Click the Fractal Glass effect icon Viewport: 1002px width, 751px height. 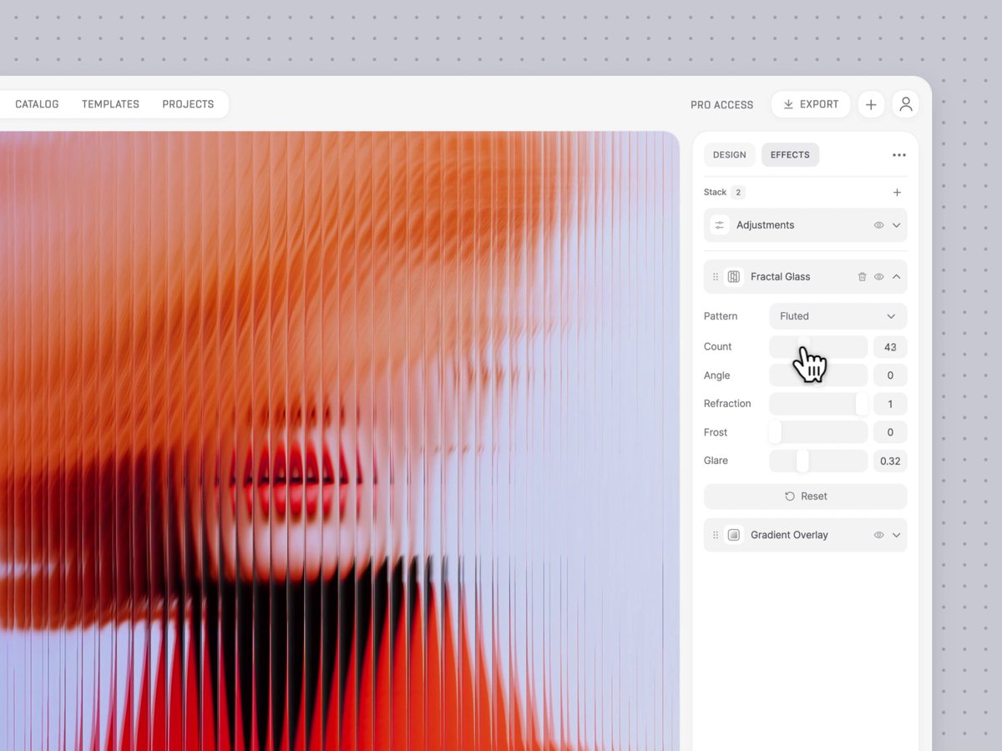[734, 277]
